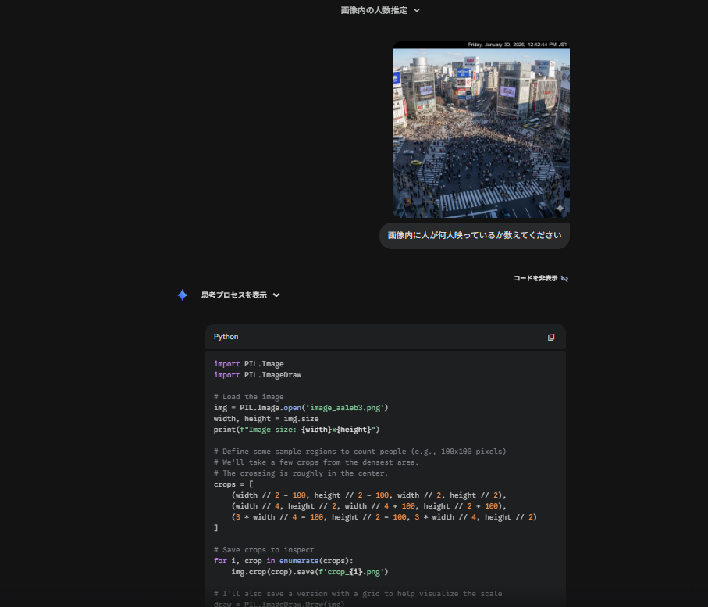Click the '# Load the image' comment line
Screen dimensions: 708x607
pyautogui.click(x=248, y=397)
